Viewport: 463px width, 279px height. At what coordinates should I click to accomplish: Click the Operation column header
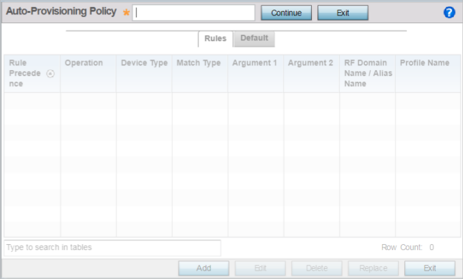[88, 73]
